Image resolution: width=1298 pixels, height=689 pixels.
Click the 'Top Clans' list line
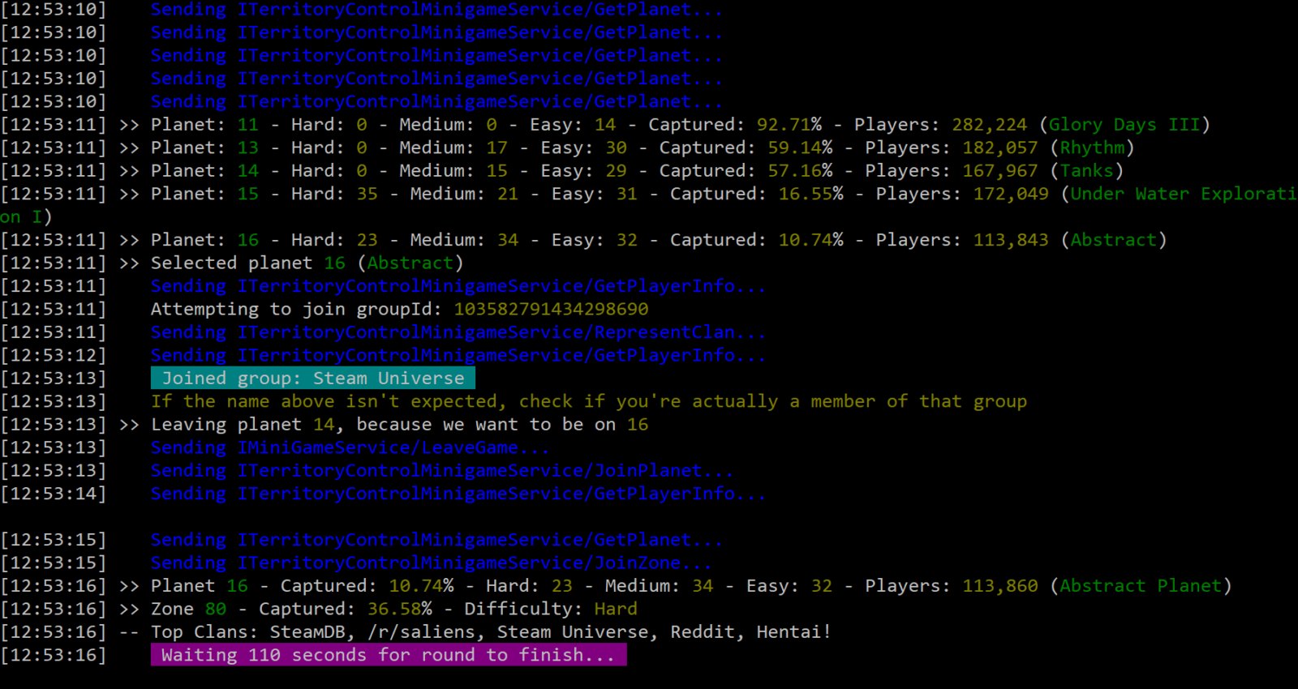(491, 632)
